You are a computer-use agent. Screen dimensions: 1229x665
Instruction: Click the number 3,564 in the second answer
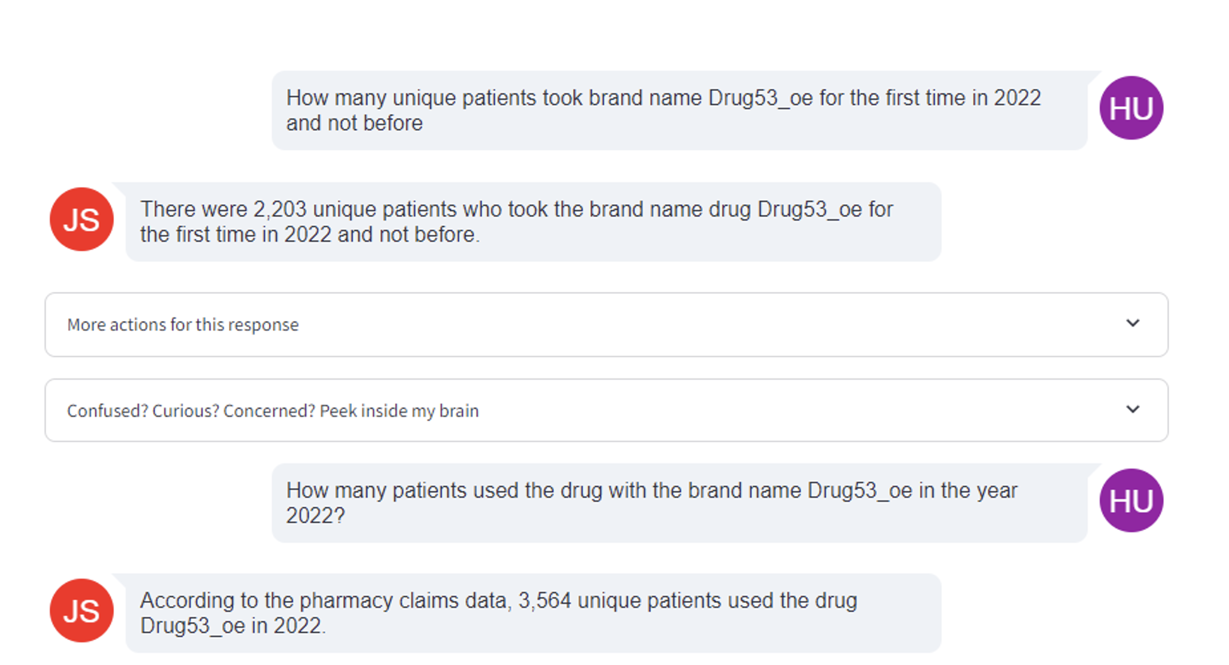pyautogui.click(x=544, y=601)
